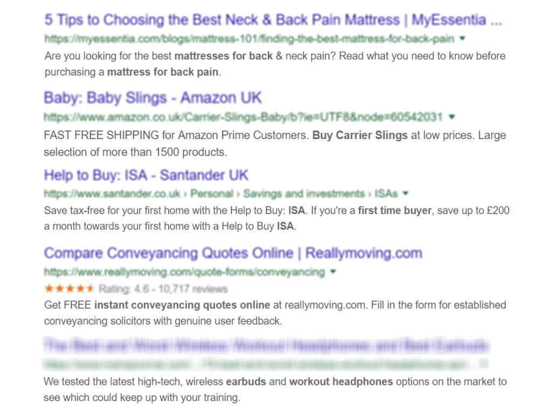
Task: Open the Baby Slings Amazon UK result
Action: pyautogui.click(x=153, y=98)
